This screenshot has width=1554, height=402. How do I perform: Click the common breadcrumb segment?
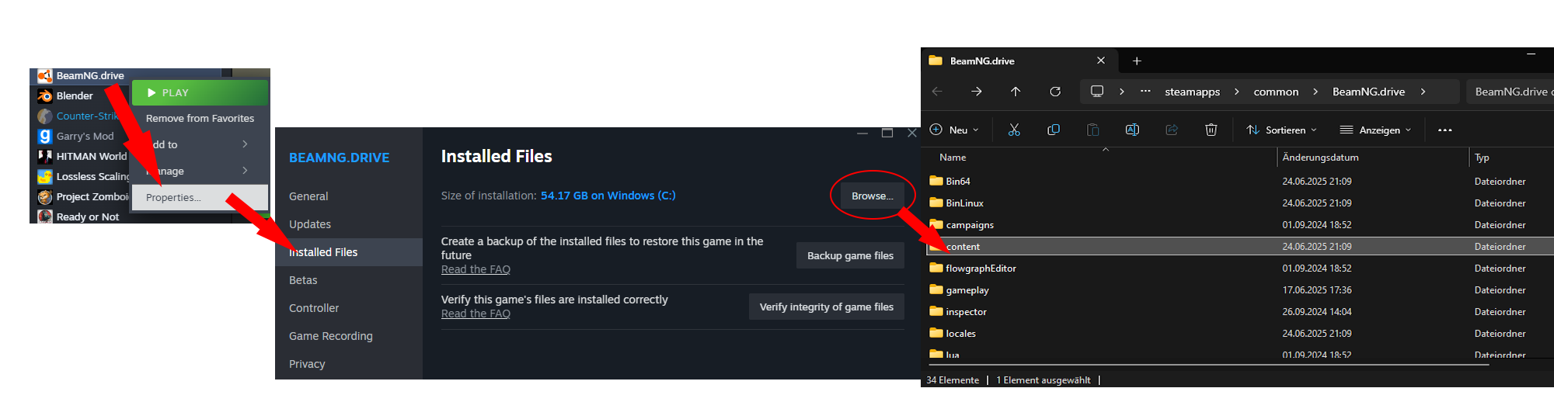[x=1276, y=92]
